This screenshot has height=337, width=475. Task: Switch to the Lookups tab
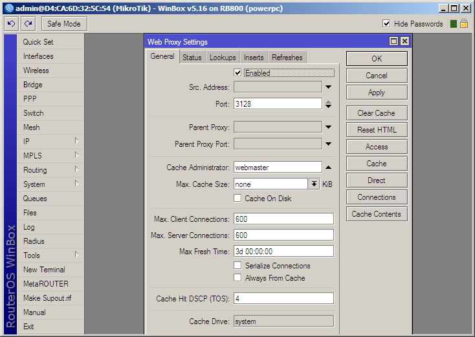(x=223, y=58)
